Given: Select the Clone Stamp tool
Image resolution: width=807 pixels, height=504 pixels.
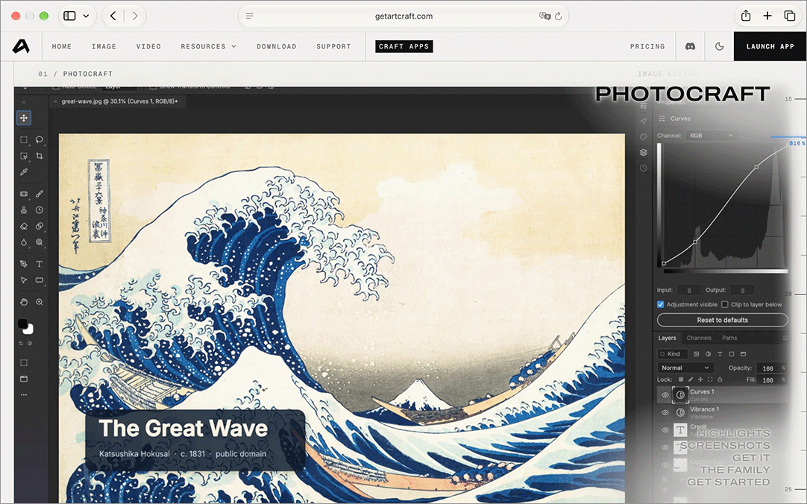Looking at the screenshot, I should 24,210.
